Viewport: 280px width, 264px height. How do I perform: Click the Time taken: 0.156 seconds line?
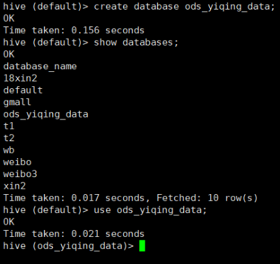[x=74, y=31]
